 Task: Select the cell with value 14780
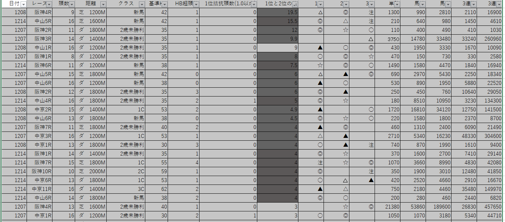pyautogui.click(x=413, y=39)
